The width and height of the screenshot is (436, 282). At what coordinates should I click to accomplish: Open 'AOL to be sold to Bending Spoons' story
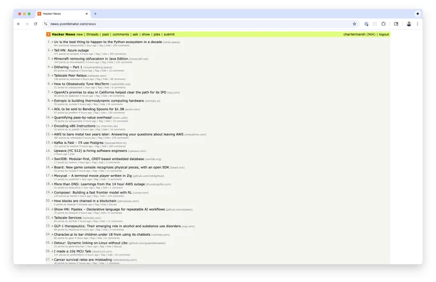(89, 109)
